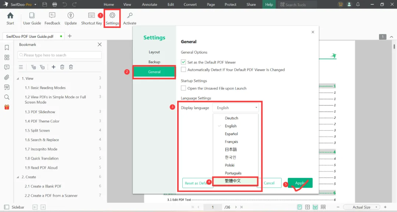Undo last action in title bar
This screenshot has width=397, height=212.
(x=65, y=4)
